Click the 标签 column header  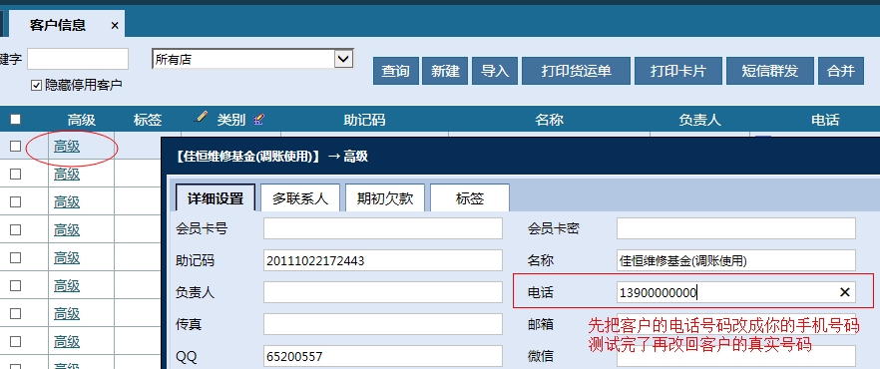pos(148,120)
